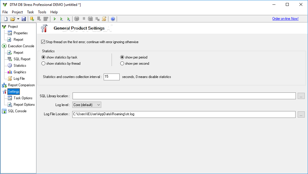
Task: Open the Graphics tree item
Action: pos(20,72)
